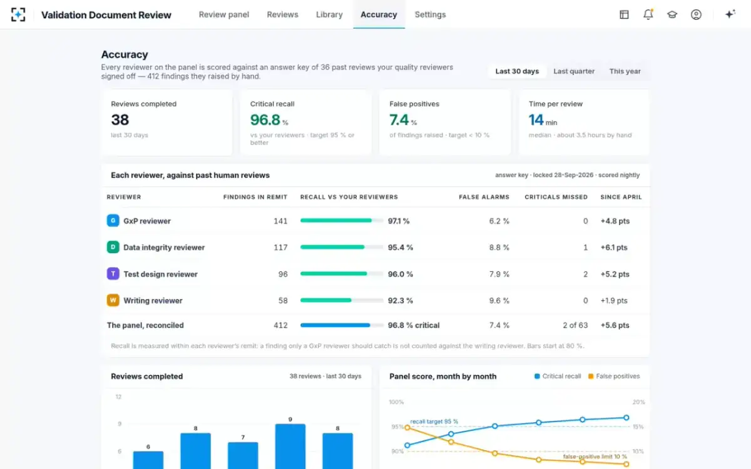The width and height of the screenshot is (751, 469).
Task: Click the sparkle assistant icon
Action: 730,14
